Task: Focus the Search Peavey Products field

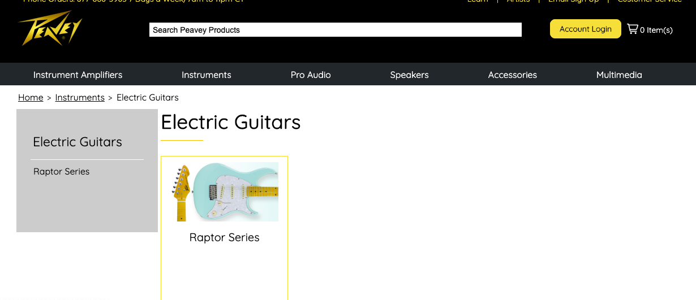Action: [335, 30]
